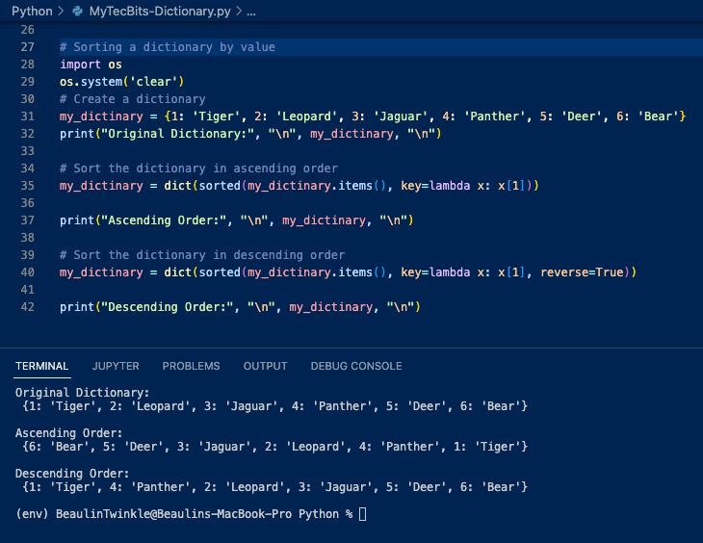Show the DEBUG CONSOLE tab
This screenshot has width=703, height=543.
pyautogui.click(x=356, y=366)
